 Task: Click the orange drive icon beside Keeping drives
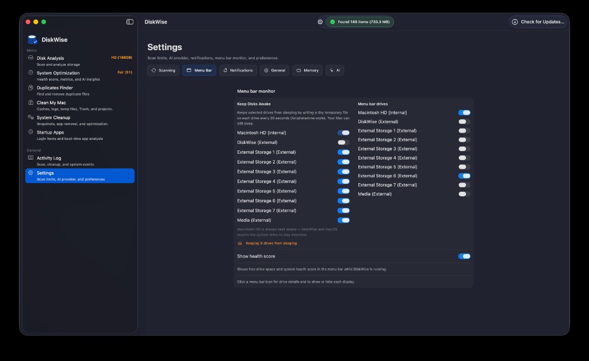point(240,244)
